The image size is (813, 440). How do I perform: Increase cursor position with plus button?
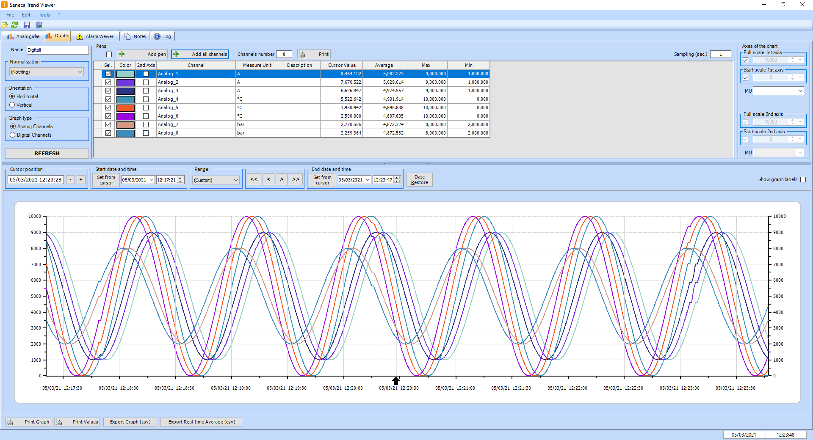coord(81,180)
